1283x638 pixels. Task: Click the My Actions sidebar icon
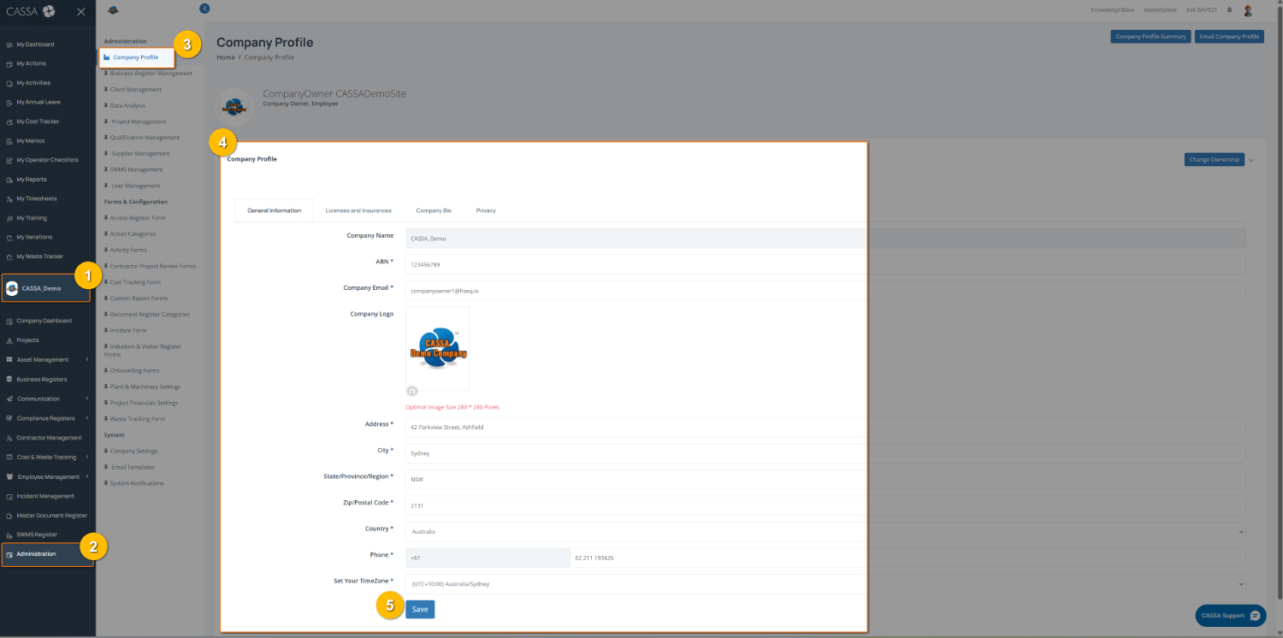[x=9, y=64]
